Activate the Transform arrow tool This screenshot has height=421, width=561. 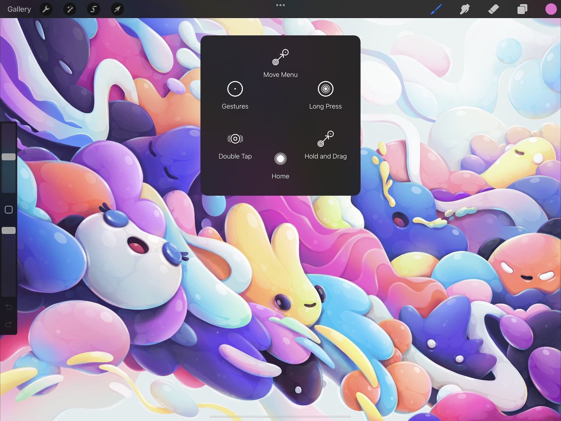click(x=117, y=9)
